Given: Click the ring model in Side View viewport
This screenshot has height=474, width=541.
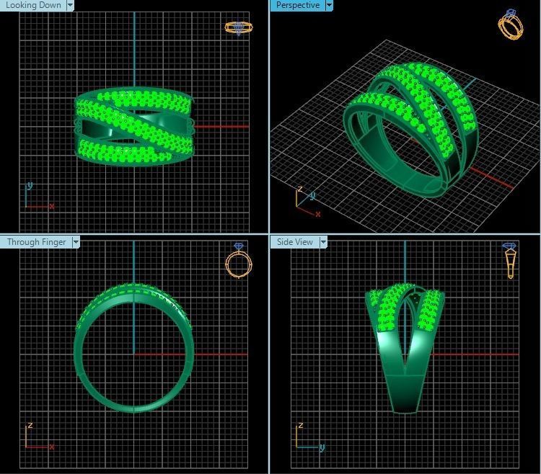Looking at the screenshot, I should [x=405, y=348].
